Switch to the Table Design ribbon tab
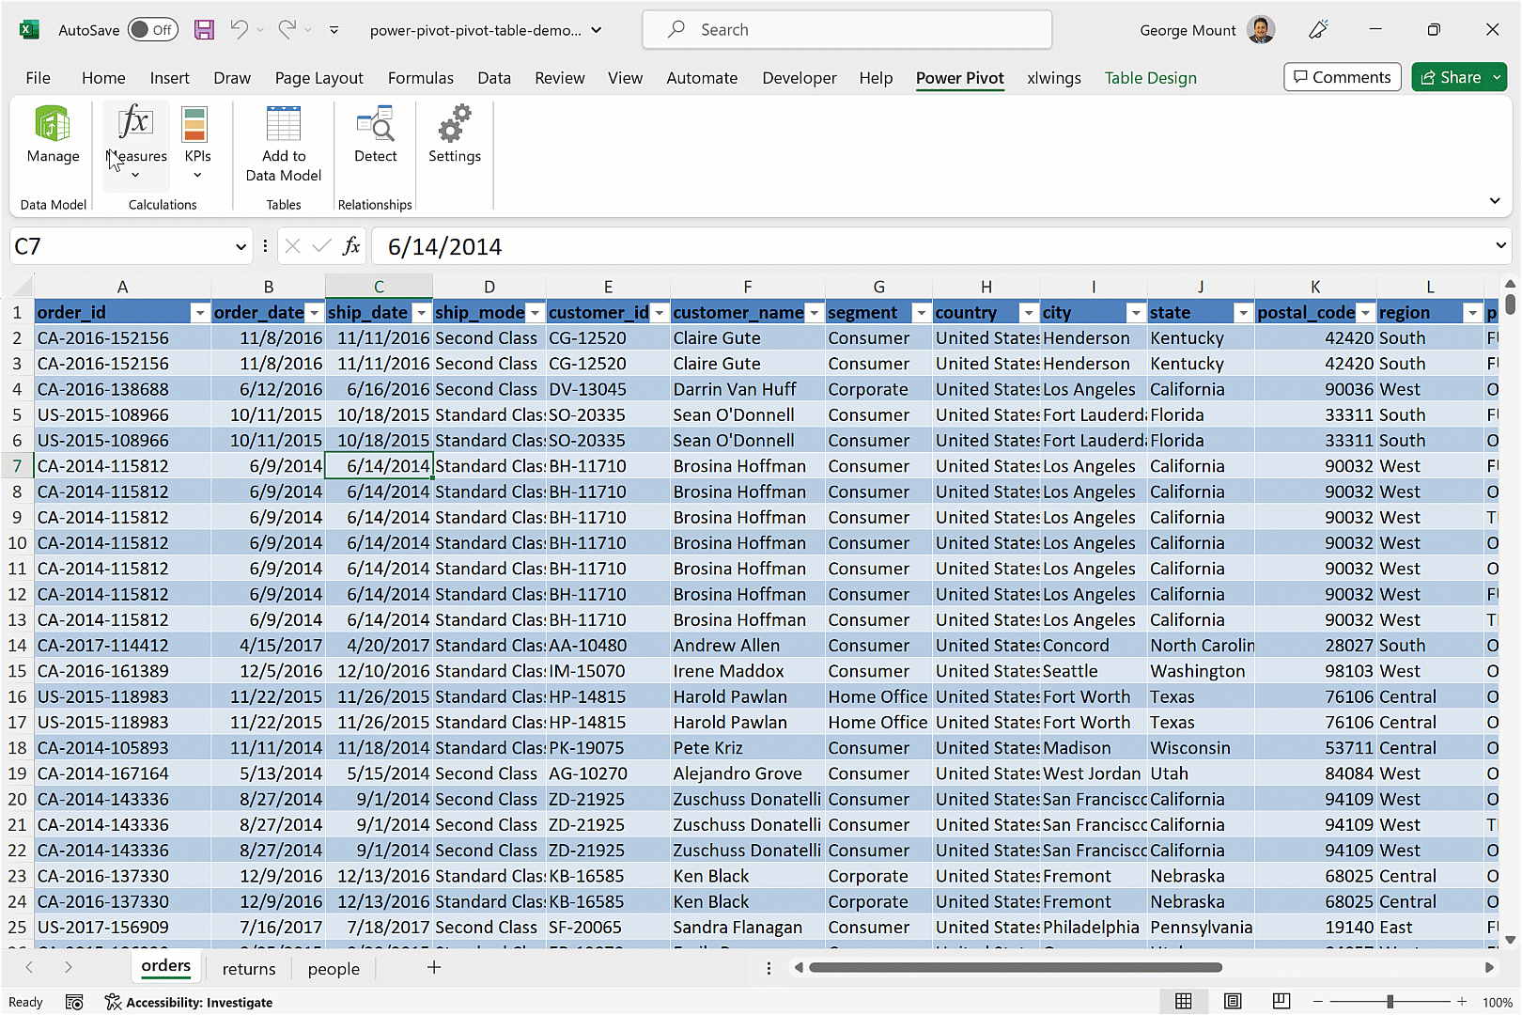Screen dimensions: 1522x1015 [x=1150, y=78]
